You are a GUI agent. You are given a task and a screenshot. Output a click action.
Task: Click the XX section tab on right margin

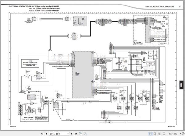182,85
